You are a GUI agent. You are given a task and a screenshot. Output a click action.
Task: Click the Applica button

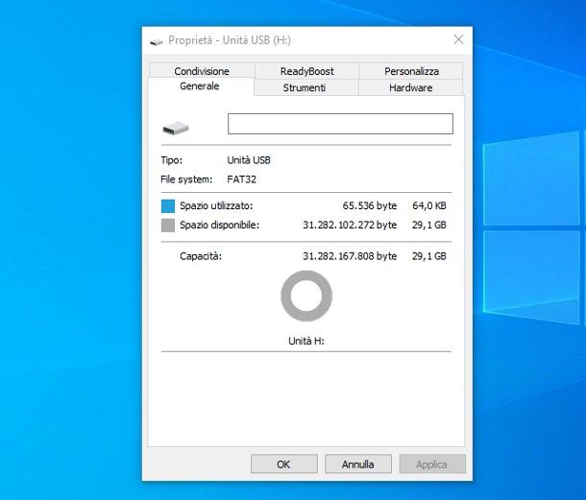click(432, 464)
